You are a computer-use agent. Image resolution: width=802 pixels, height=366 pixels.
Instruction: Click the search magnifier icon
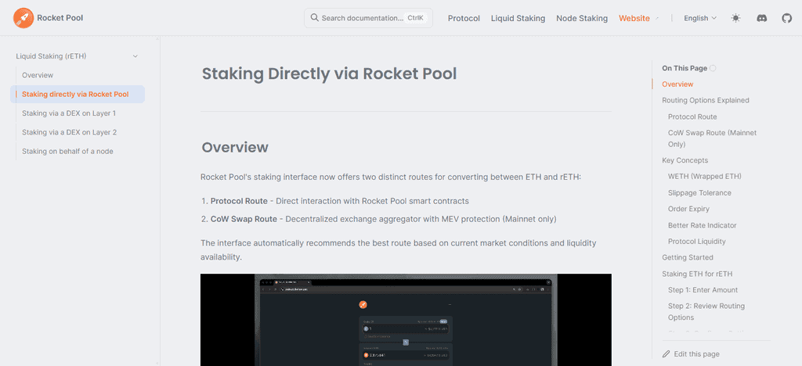(x=315, y=18)
